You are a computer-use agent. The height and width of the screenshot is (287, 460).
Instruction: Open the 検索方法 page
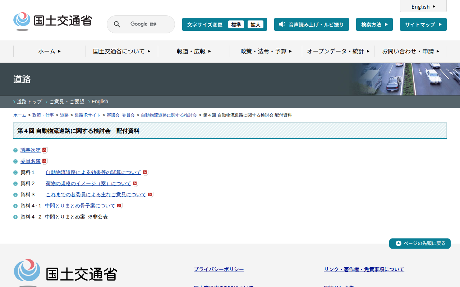pyautogui.click(x=374, y=24)
